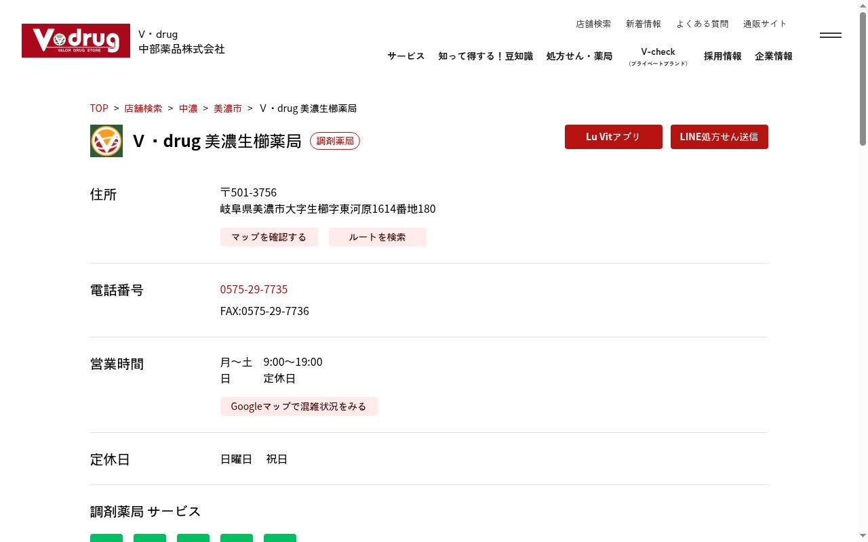Click the V-drug logo in header
This screenshot has width=868, height=542.
tap(76, 41)
